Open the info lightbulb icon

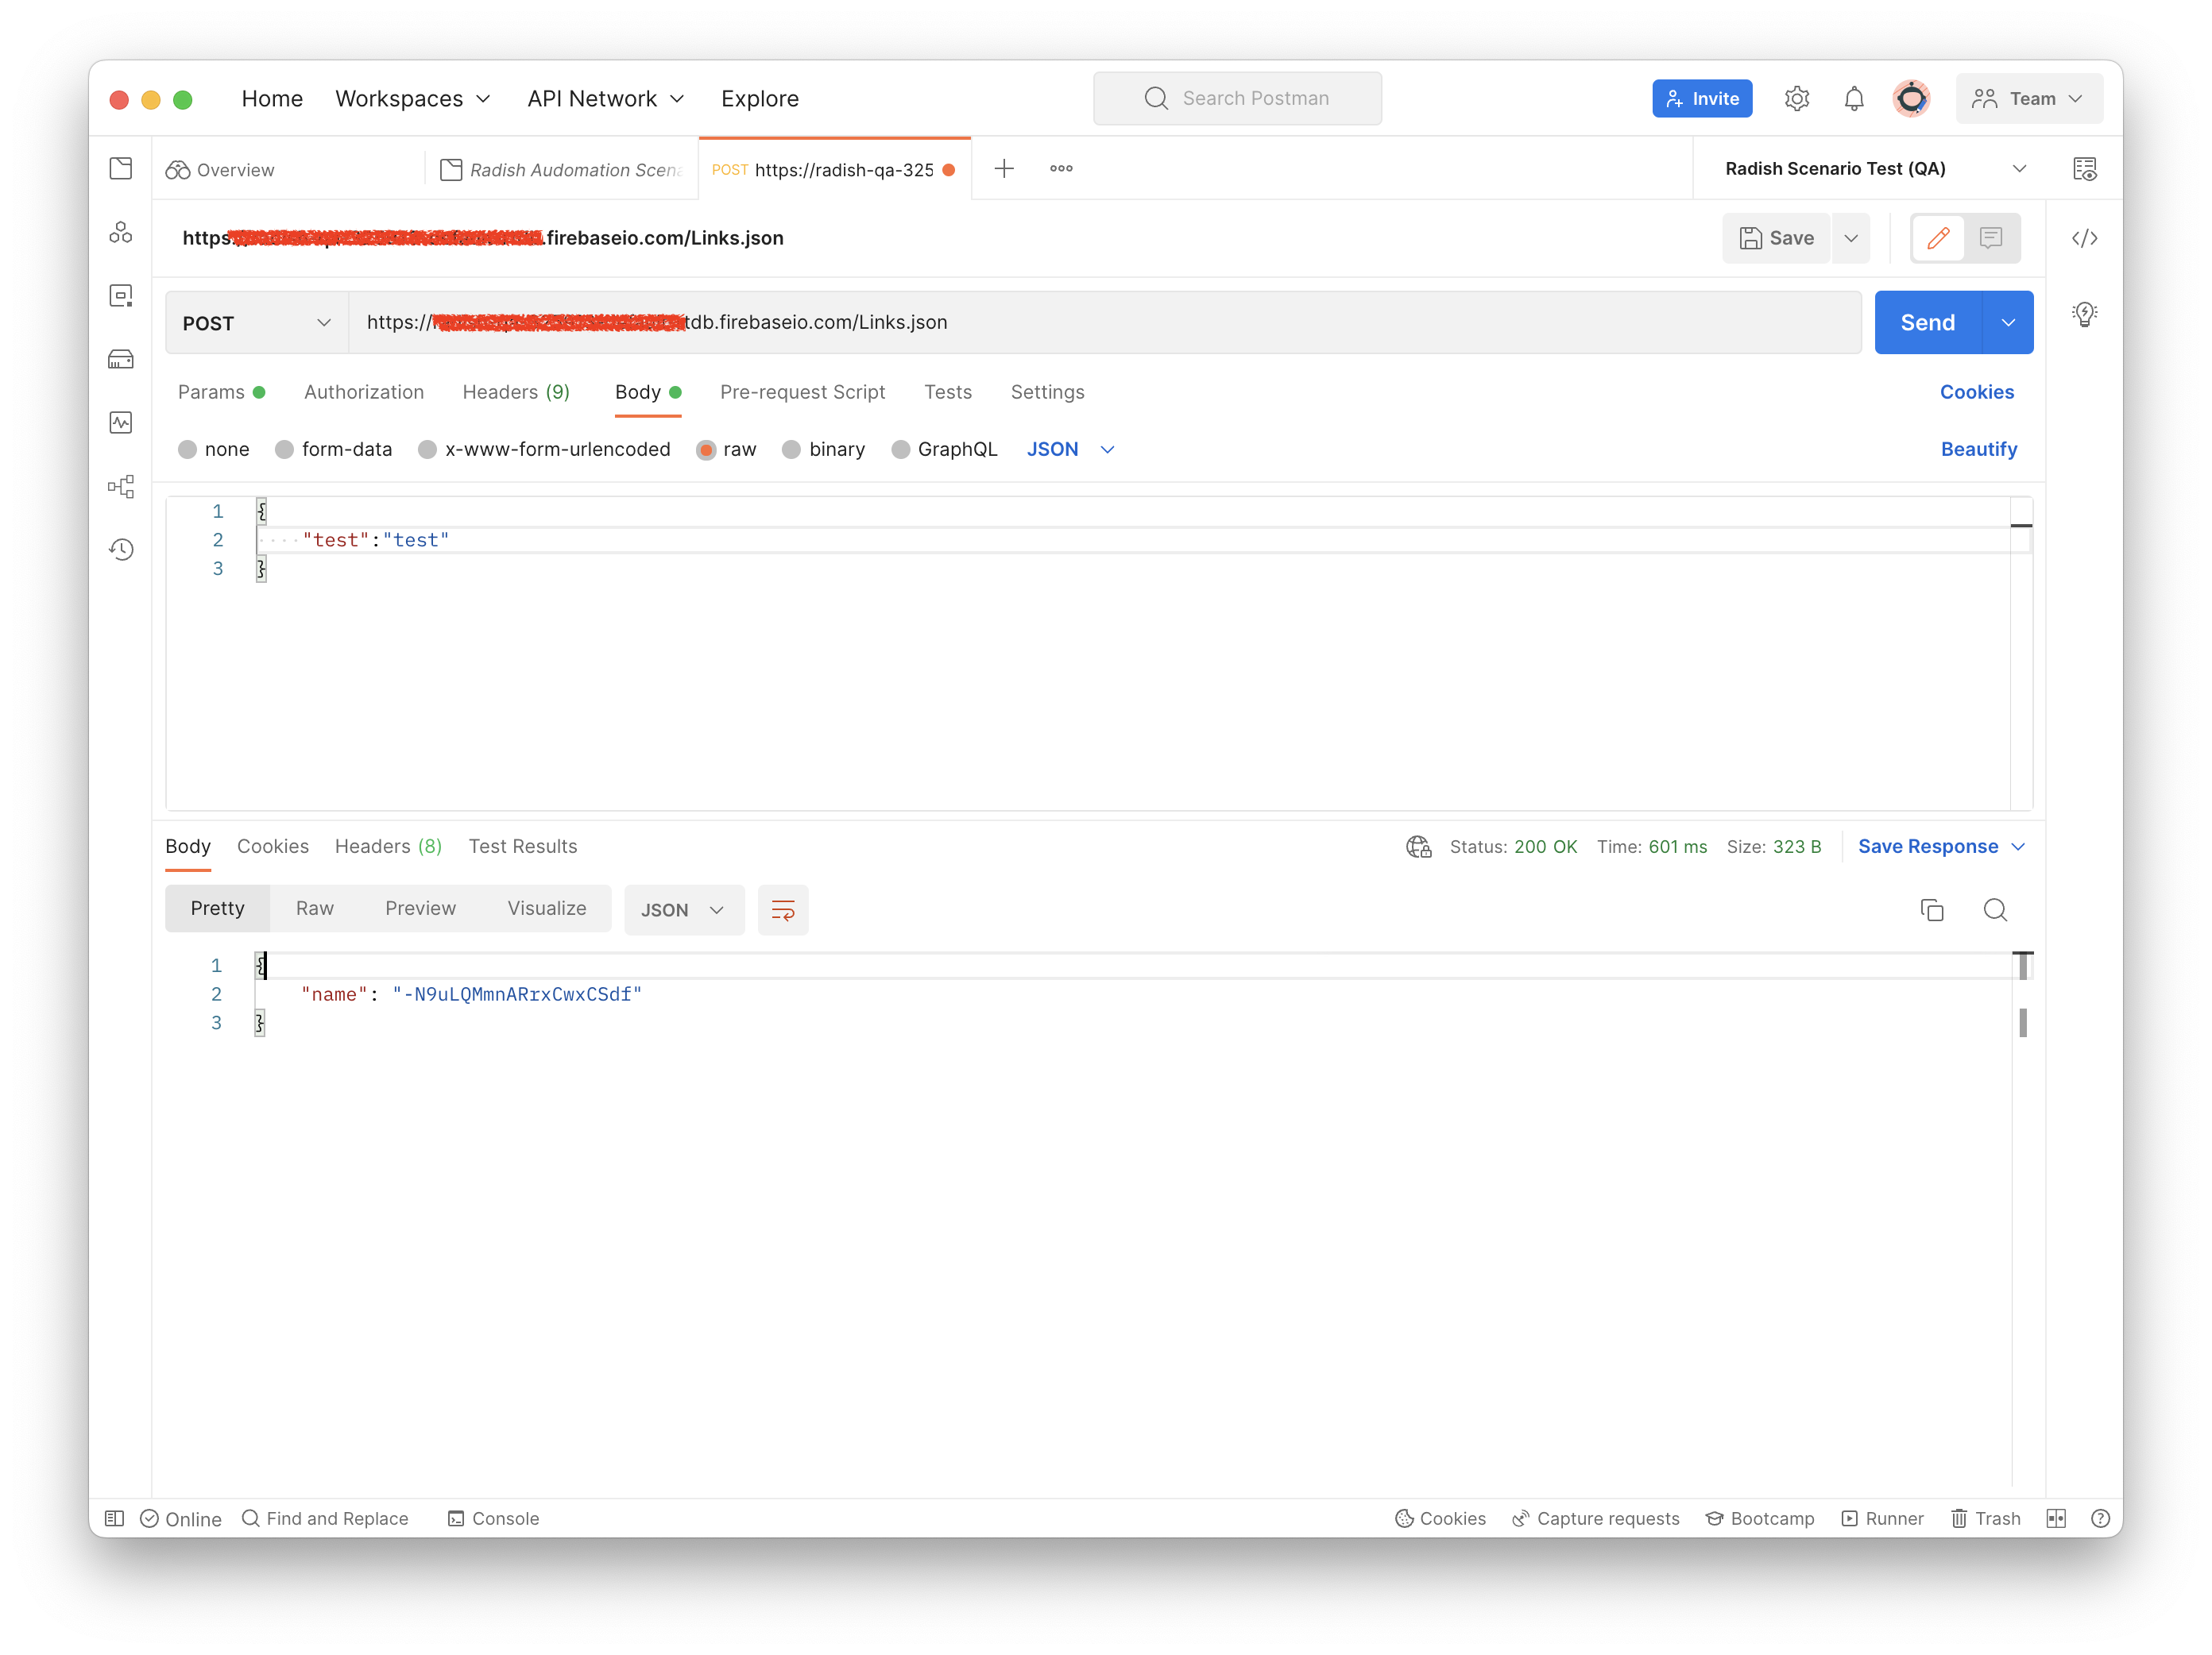[x=2085, y=314]
